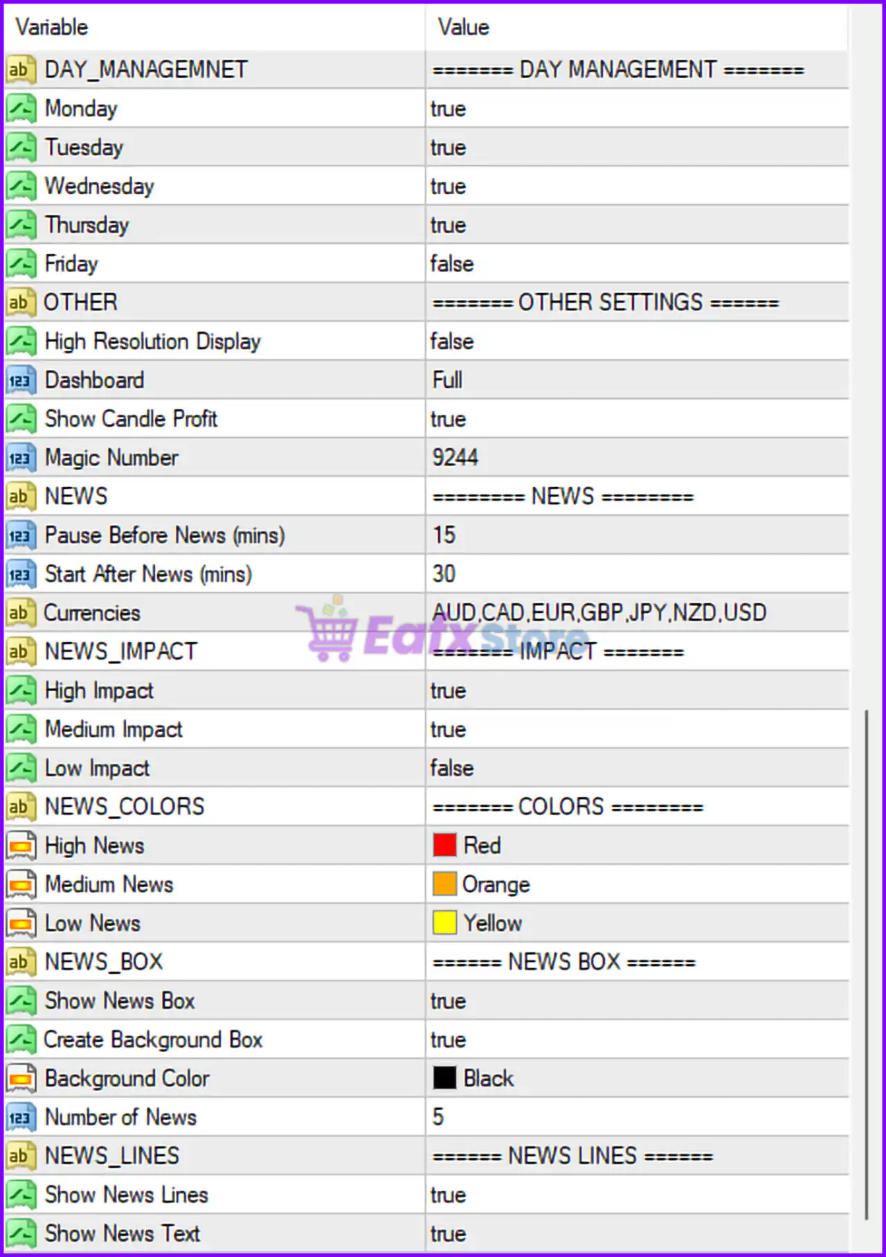Toggle Create Background Box true value
Screen dimensions: 886x1257
(448, 1040)
